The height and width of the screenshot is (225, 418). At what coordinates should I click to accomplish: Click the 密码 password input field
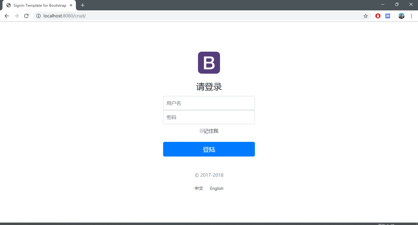coord(209,117)
